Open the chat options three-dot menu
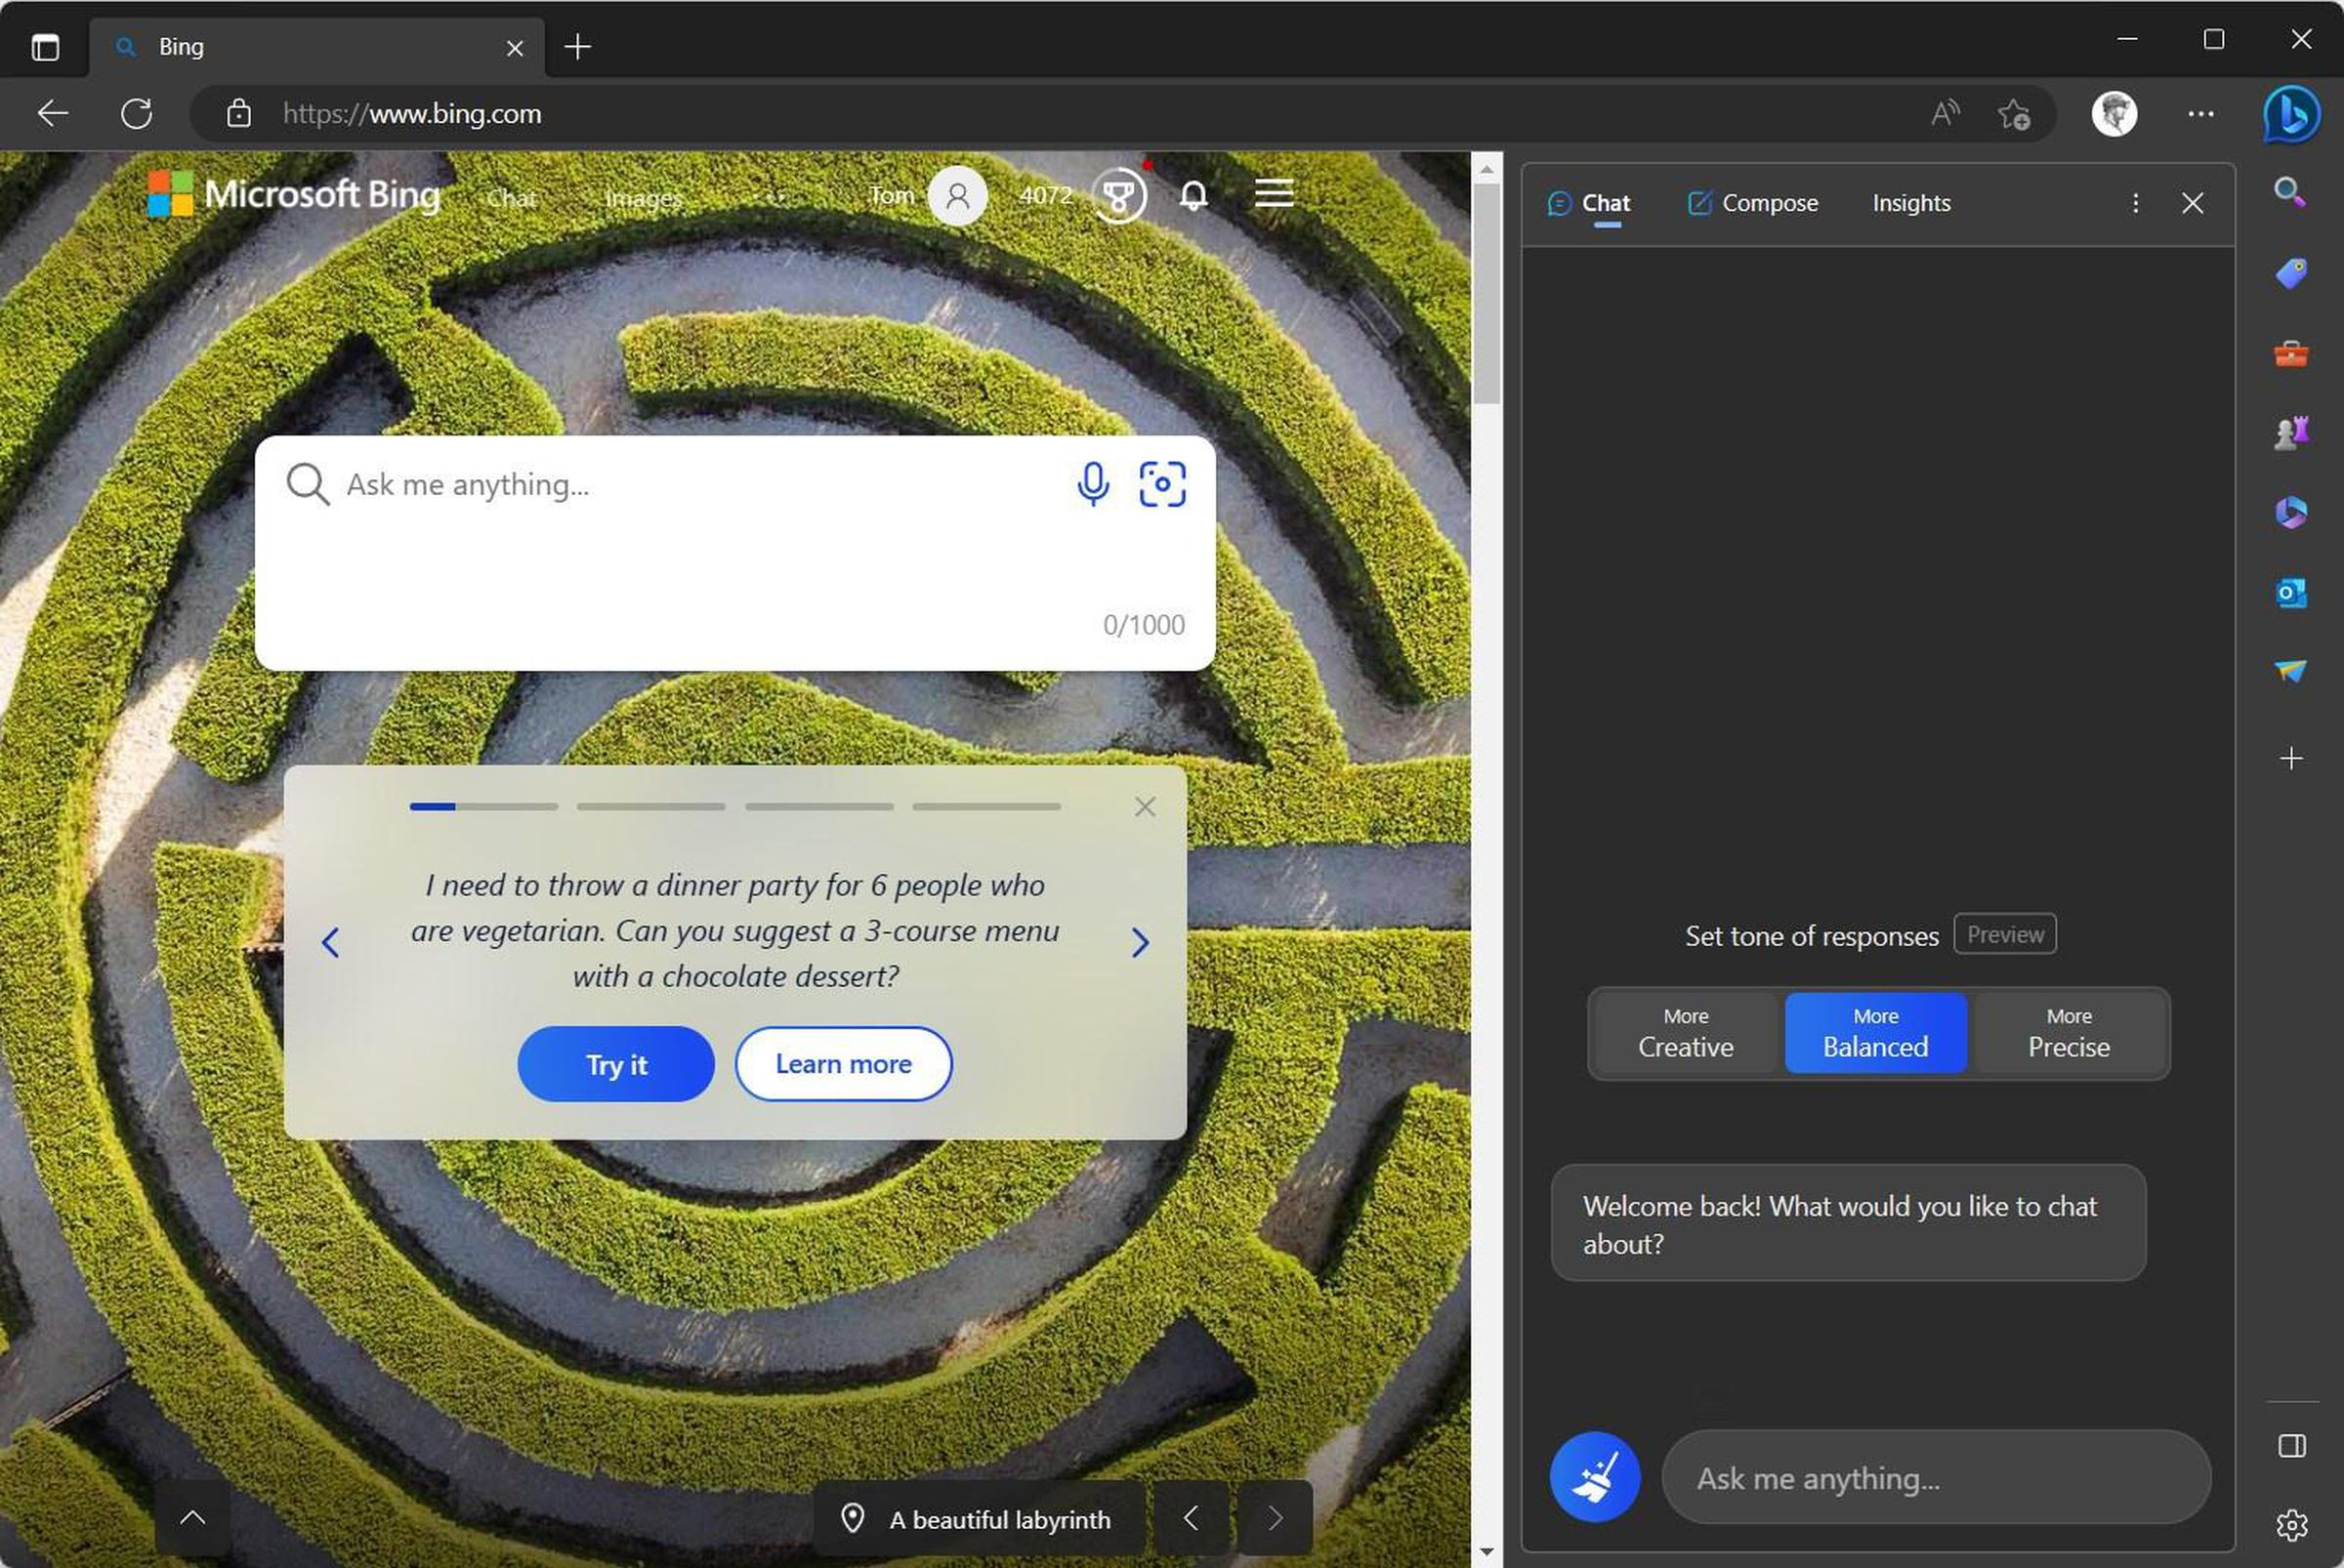Viewport: 2344px width, 1568px height. click(x=2135, y=203)
